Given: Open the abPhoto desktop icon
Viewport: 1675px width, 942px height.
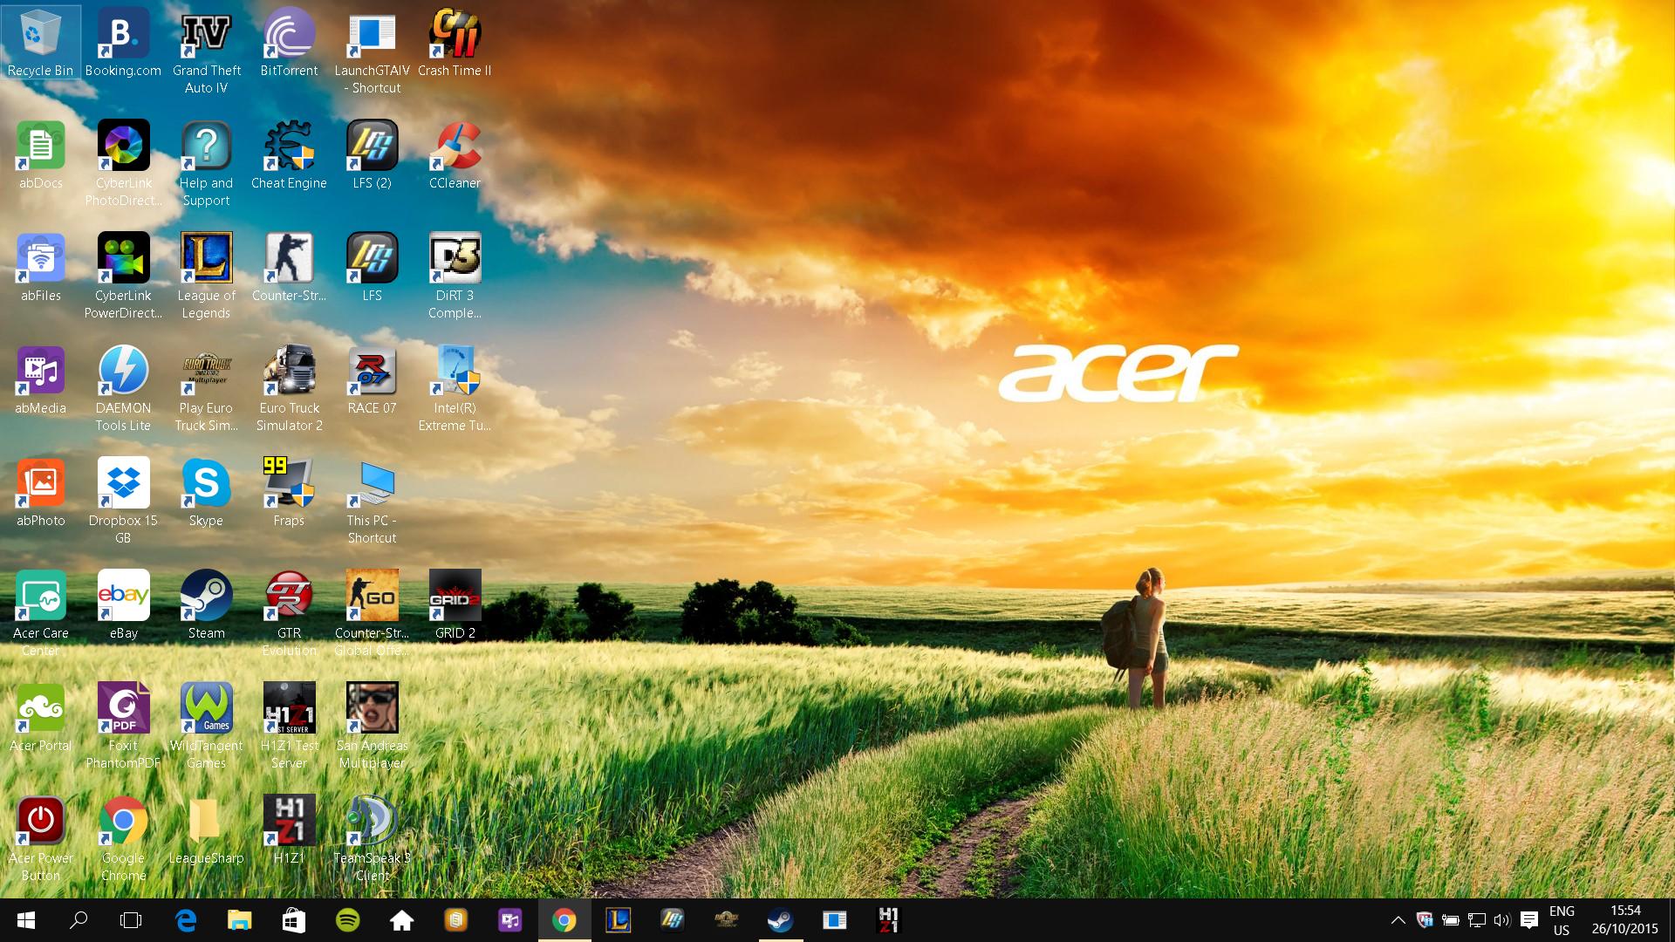Looking at the screenshot, I should click(x=40, y=493).
